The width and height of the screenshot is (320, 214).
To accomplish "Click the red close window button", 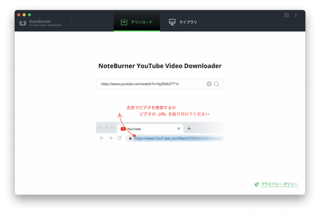I will [19, 15].
